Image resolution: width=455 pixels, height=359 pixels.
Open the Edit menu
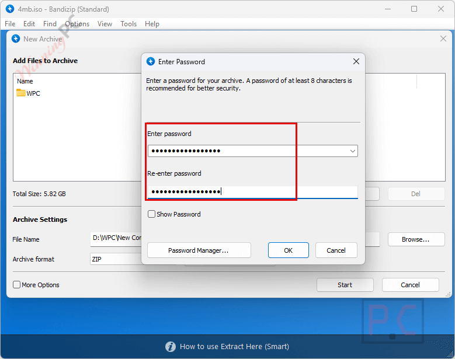click(x=29, y=24)
